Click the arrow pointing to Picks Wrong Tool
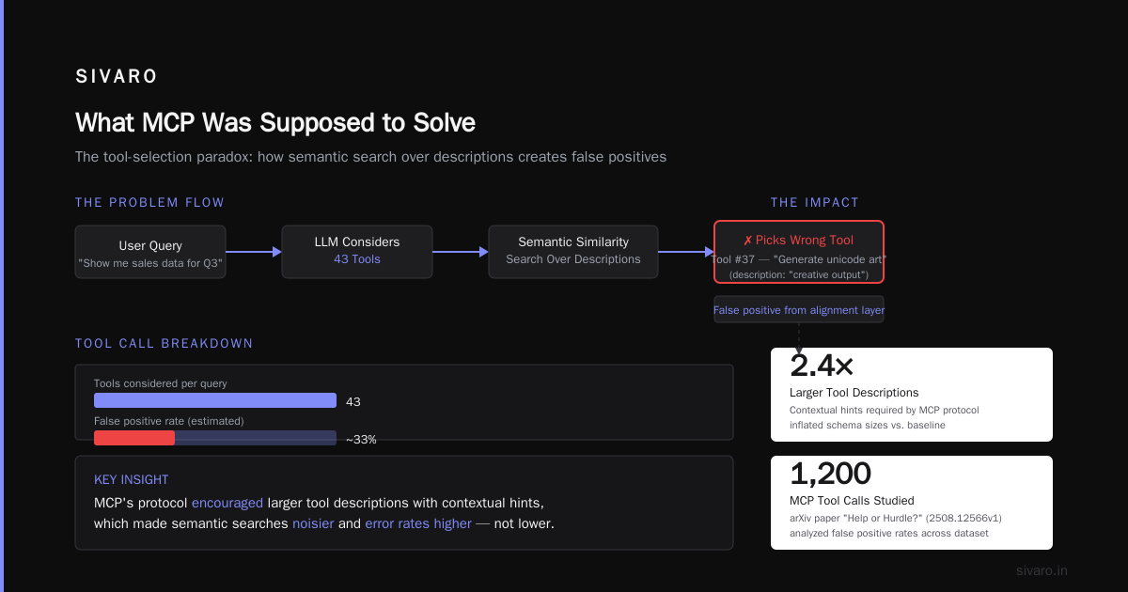Viewport: 1128px width, 592px height. tap(686, 252)
